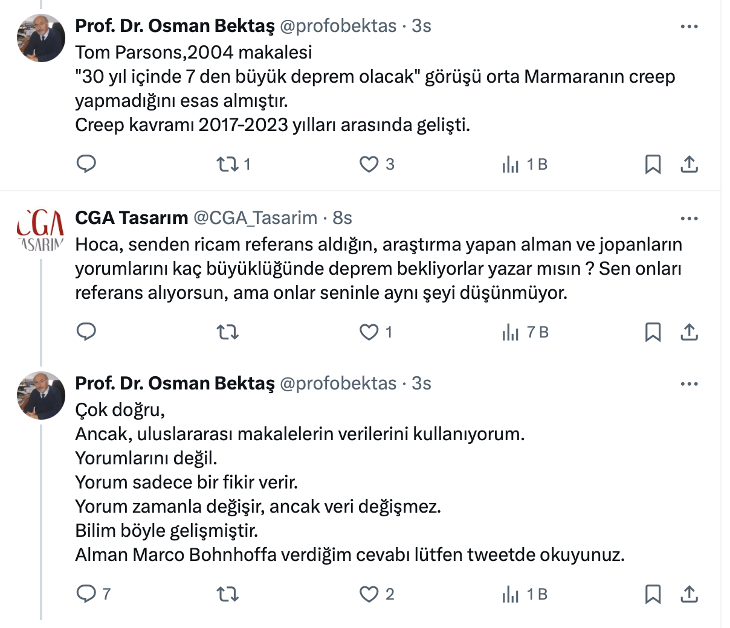Open the CGA Tasarım display name link
This screenshot has width=730, height=628.
coord(131,218)
